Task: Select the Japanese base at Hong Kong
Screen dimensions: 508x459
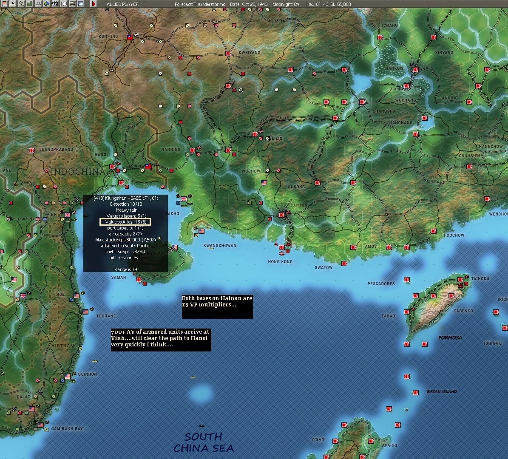Action: click(282, 247)
